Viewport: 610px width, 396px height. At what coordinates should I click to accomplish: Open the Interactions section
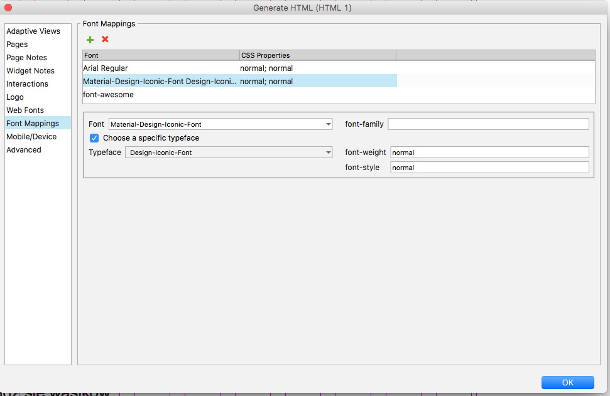point(27,84)
